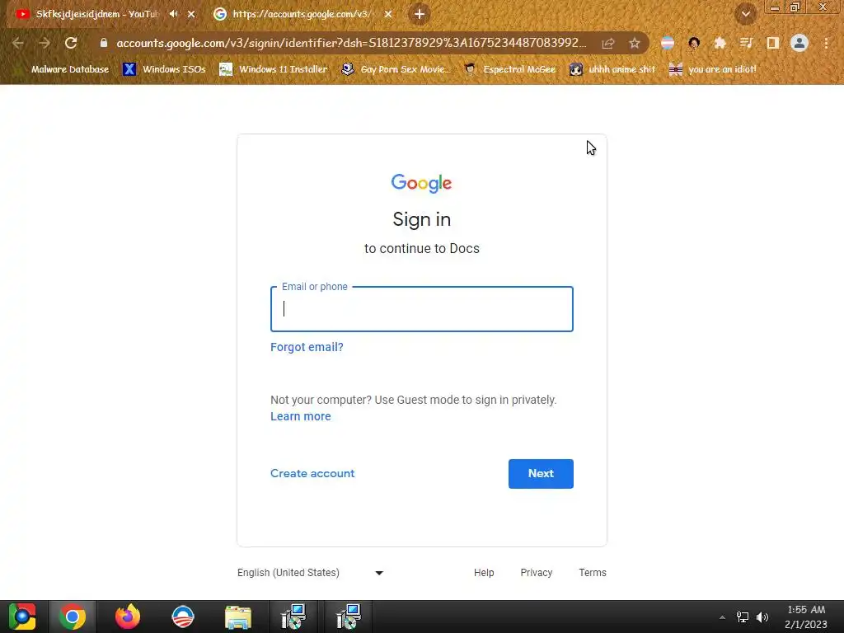Screen dimensions: 844x633
Task: Mute the YouTube tab audio icon
Action: pos(173,14)
